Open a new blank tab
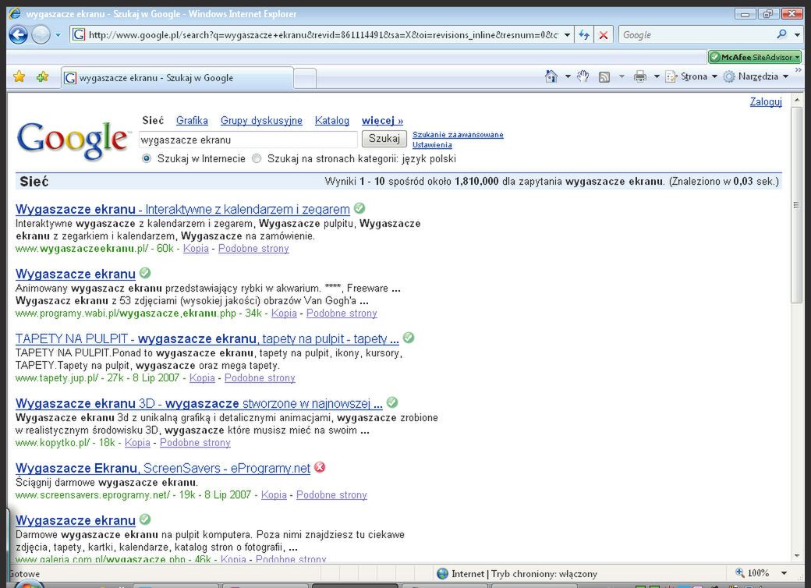 point(305,79)
